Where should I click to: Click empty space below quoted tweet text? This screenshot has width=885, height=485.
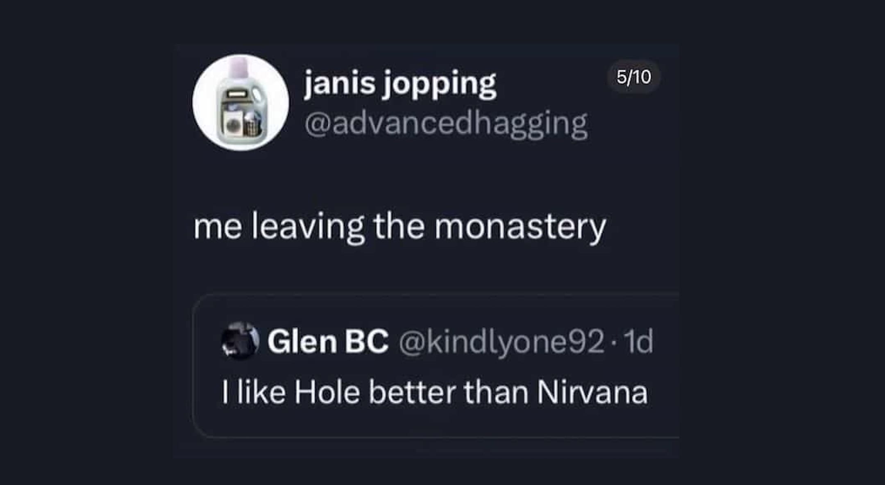(434, 422)
